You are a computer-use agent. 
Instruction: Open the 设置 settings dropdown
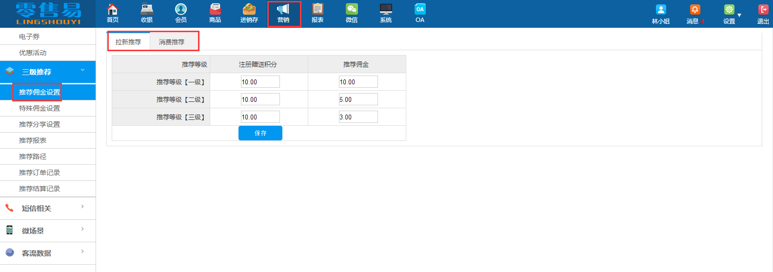[731, 14]
